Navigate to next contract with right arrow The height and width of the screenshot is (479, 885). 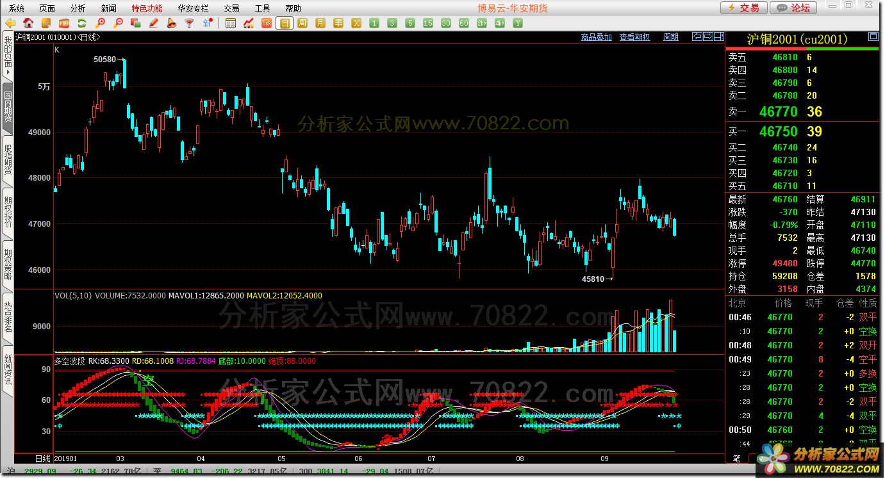(708, 37)
